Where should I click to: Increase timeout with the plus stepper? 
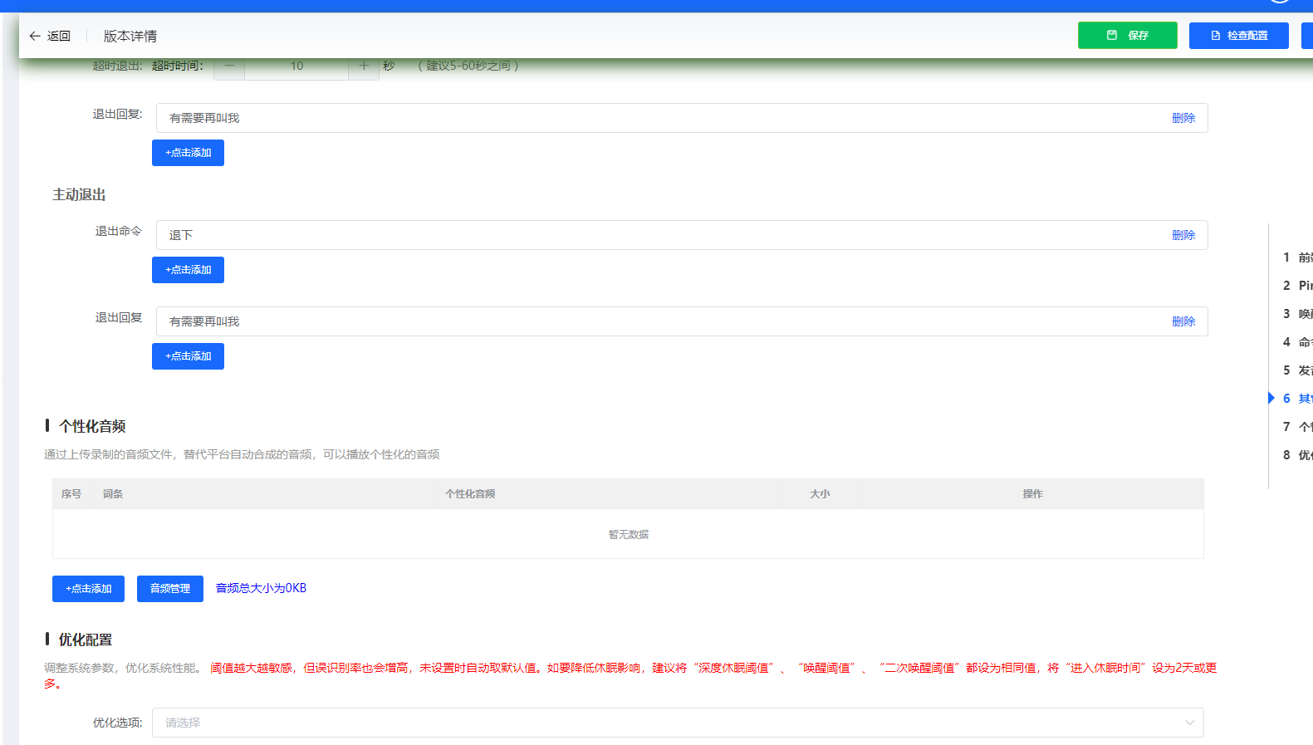point(364,66)
